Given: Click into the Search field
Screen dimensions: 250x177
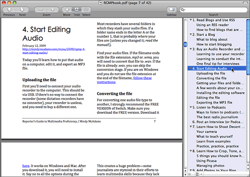Looking at the screenshot, I should [213, 10].
